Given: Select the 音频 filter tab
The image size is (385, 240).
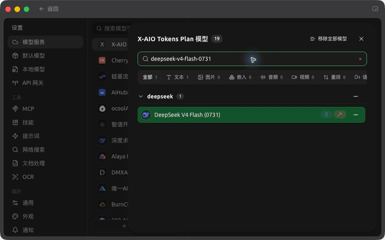Looking at the screenshot, I should coord(272,77).
